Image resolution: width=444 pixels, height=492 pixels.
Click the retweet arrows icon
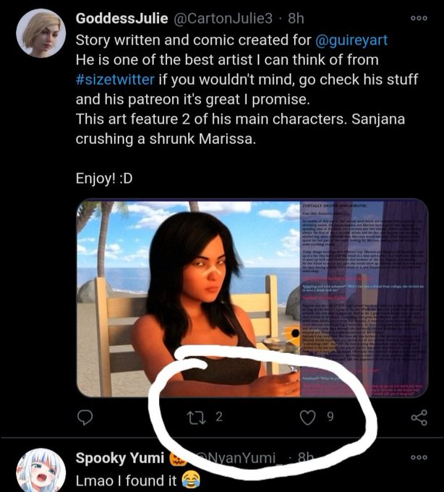pos(196,418)
